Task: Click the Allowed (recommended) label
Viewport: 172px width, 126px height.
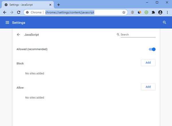Action: click(32, 49)
